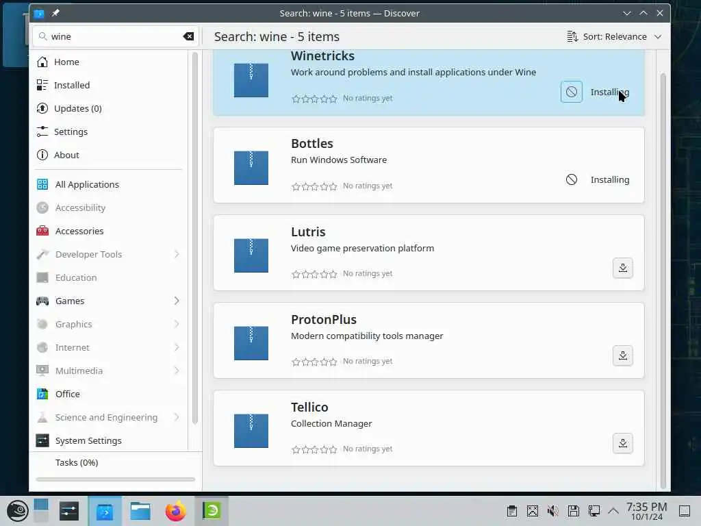701x526 pixels.
Task: Cancel the Winetricks installation
Action: 571,92
